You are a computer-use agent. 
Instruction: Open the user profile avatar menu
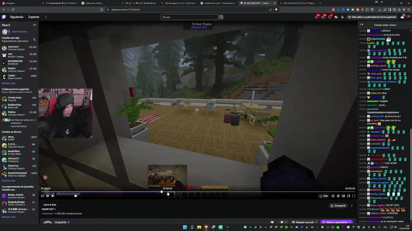tap(409, 17)
